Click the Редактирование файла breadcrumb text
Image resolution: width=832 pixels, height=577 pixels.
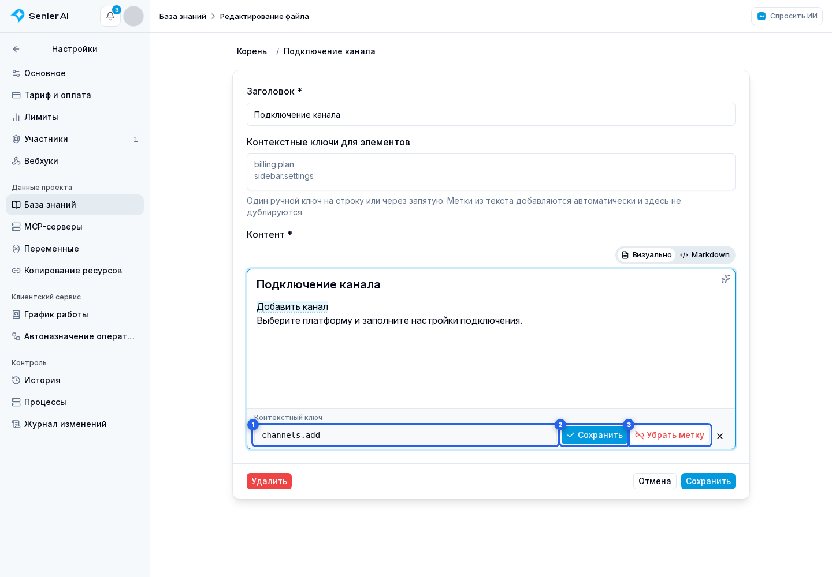[265, 16]
